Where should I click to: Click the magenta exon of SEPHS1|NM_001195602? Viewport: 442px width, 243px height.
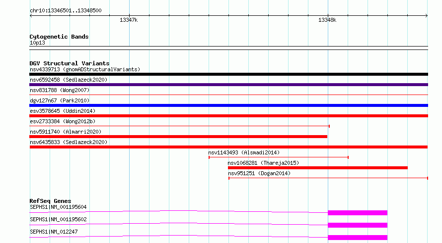[x=358, y=225]
